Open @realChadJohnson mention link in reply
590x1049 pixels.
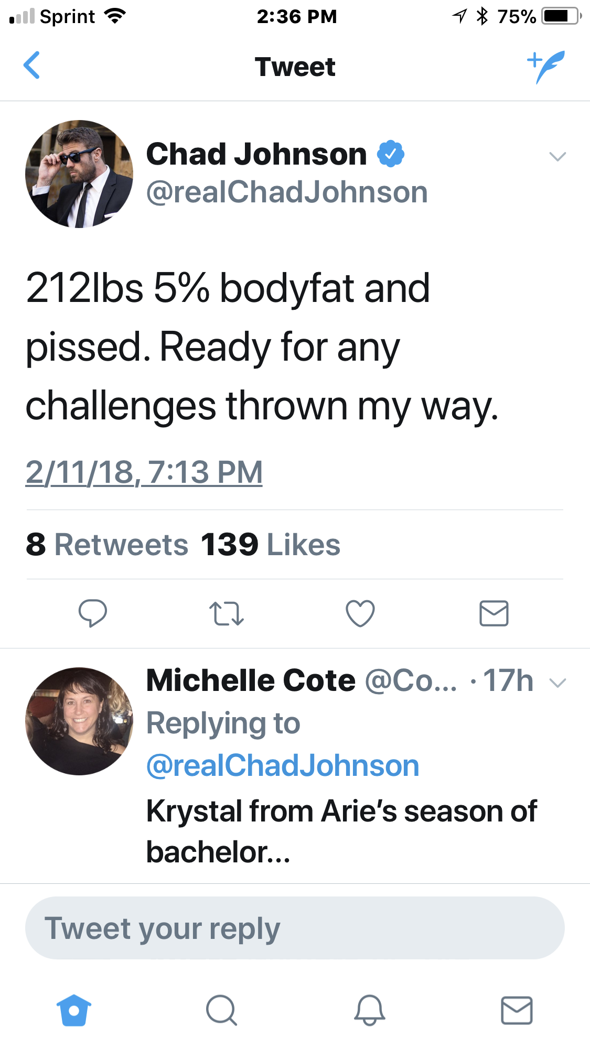tap(283, 766)
